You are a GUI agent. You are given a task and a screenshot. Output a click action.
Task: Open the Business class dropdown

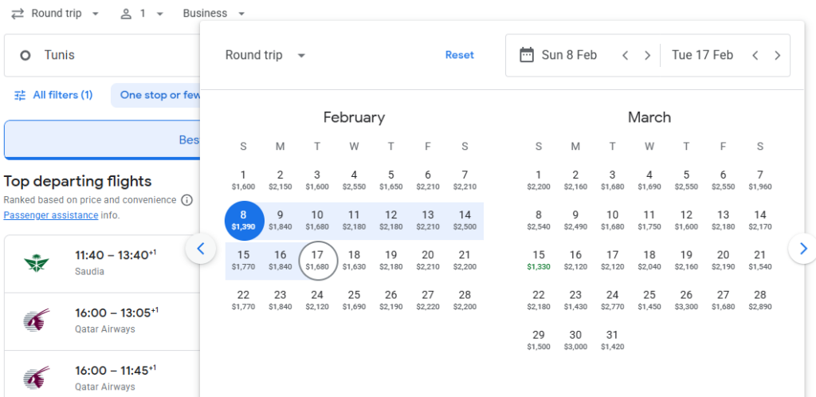pyautogui.click(x=214, y=14)
